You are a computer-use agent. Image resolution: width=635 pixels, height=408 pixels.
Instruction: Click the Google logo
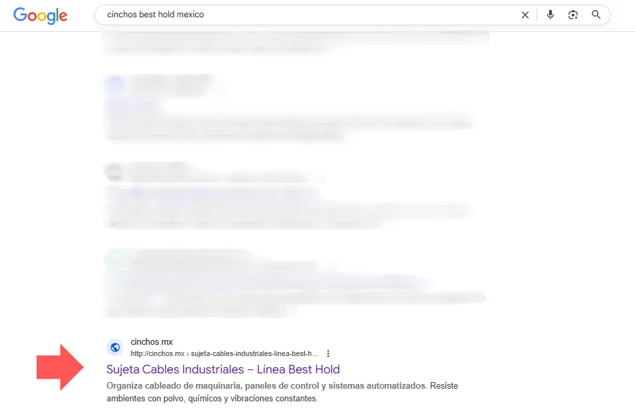click(x=40, y=15)
